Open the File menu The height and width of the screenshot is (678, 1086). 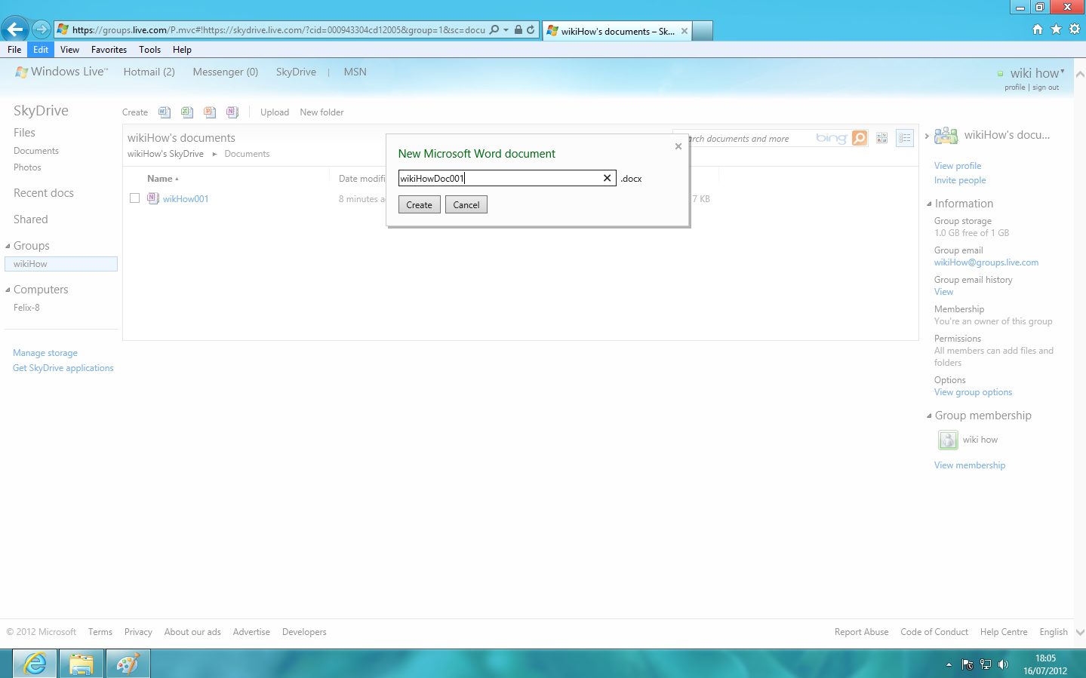pyautogui.click(x=14, y=50)
